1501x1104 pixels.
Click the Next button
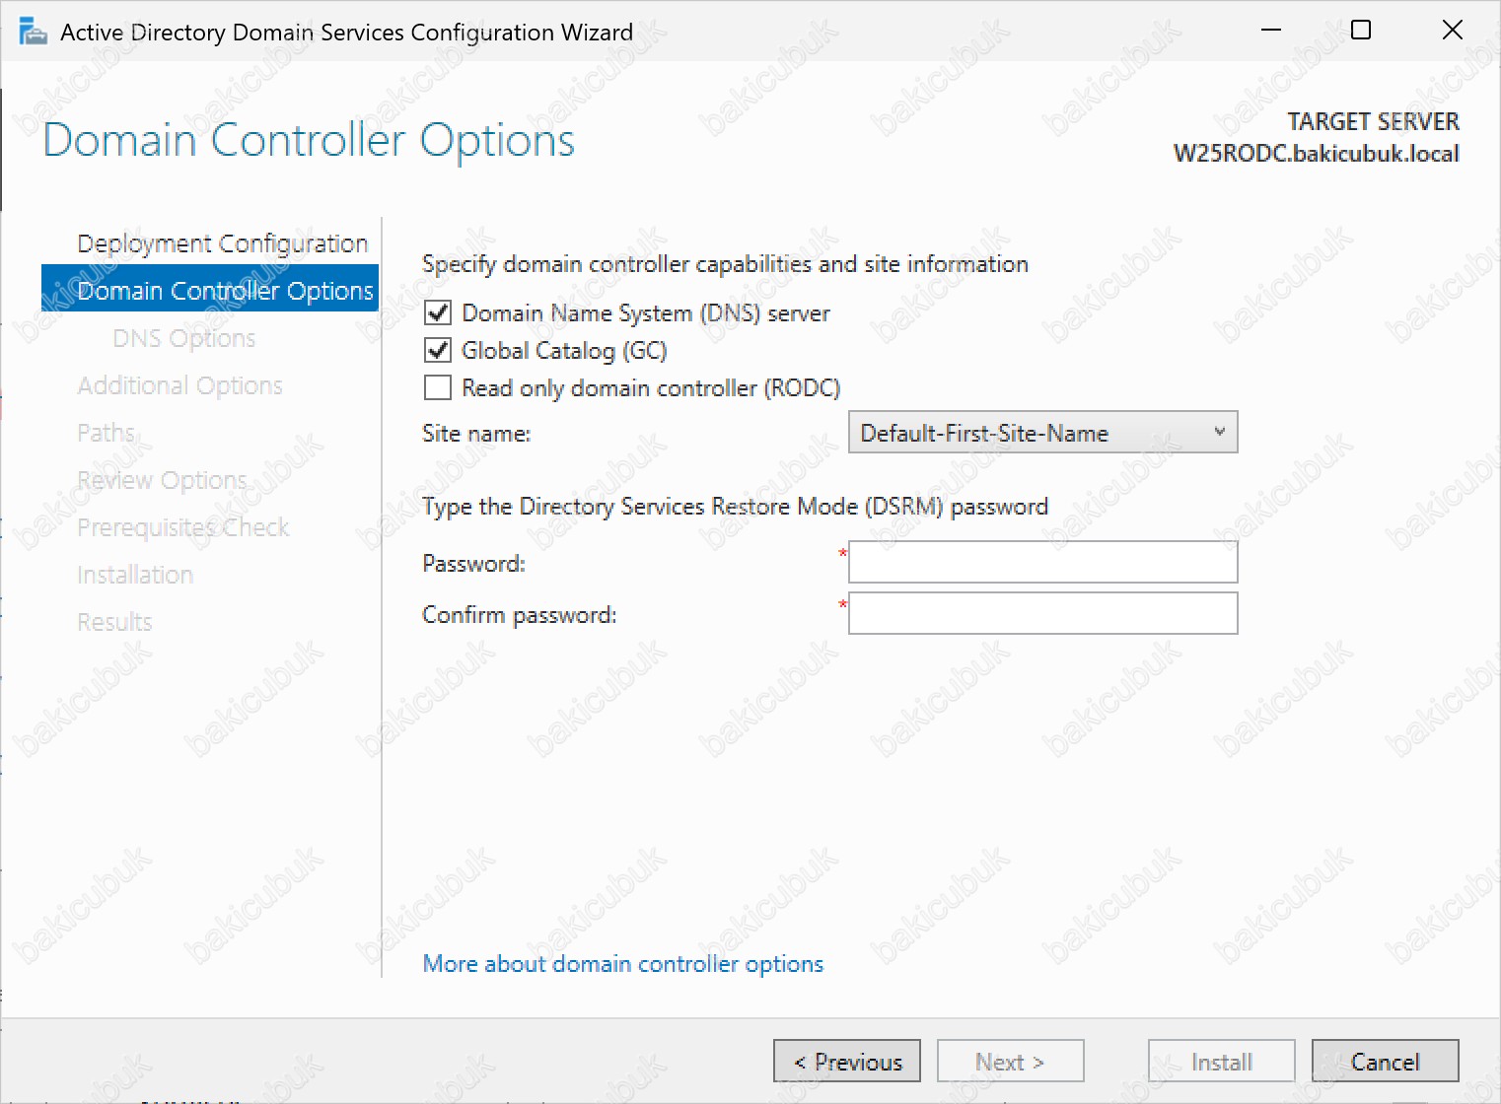(x=1011, y=1062)
